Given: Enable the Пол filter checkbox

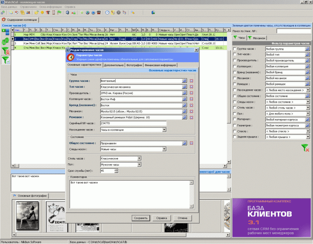Looking at the screenshot, I should click(x=235, y=114).
